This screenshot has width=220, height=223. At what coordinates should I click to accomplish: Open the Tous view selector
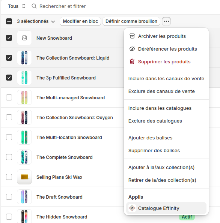click(x=17, y=6)
